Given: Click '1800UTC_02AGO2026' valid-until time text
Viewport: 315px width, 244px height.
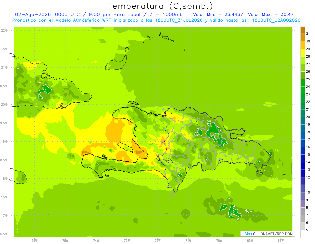Looking at the screenshot, I should 276,20.
